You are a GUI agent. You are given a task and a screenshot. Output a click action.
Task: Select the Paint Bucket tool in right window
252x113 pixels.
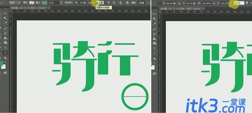click(155, 39)
